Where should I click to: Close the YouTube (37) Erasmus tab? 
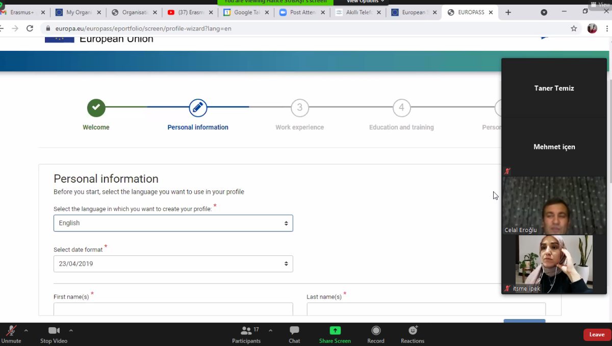pos(211,12)
